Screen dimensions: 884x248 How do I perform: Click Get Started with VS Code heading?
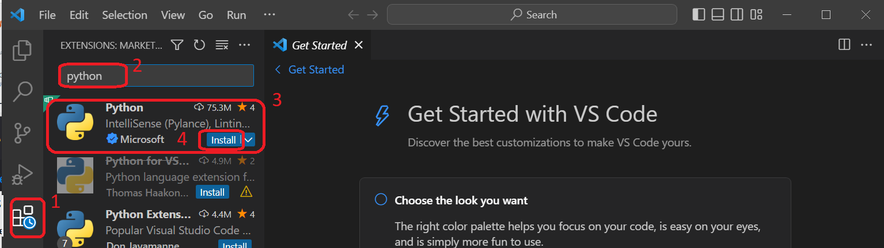pos(532,114)
